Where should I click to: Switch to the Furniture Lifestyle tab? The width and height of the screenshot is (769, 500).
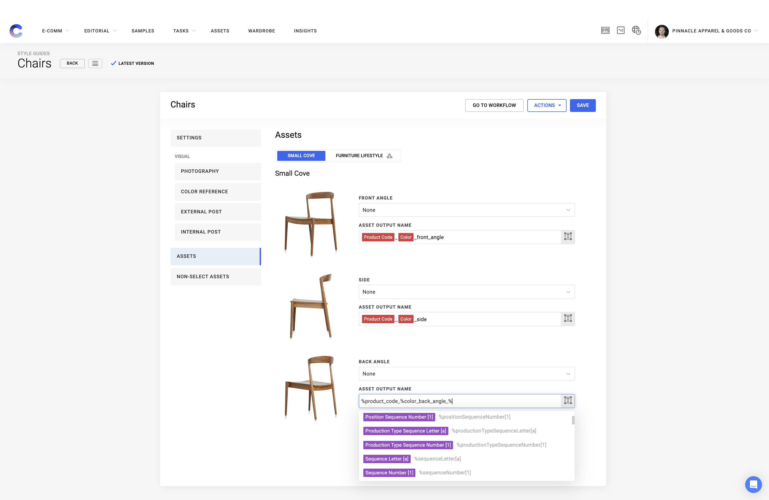click(x=363, y=156)
